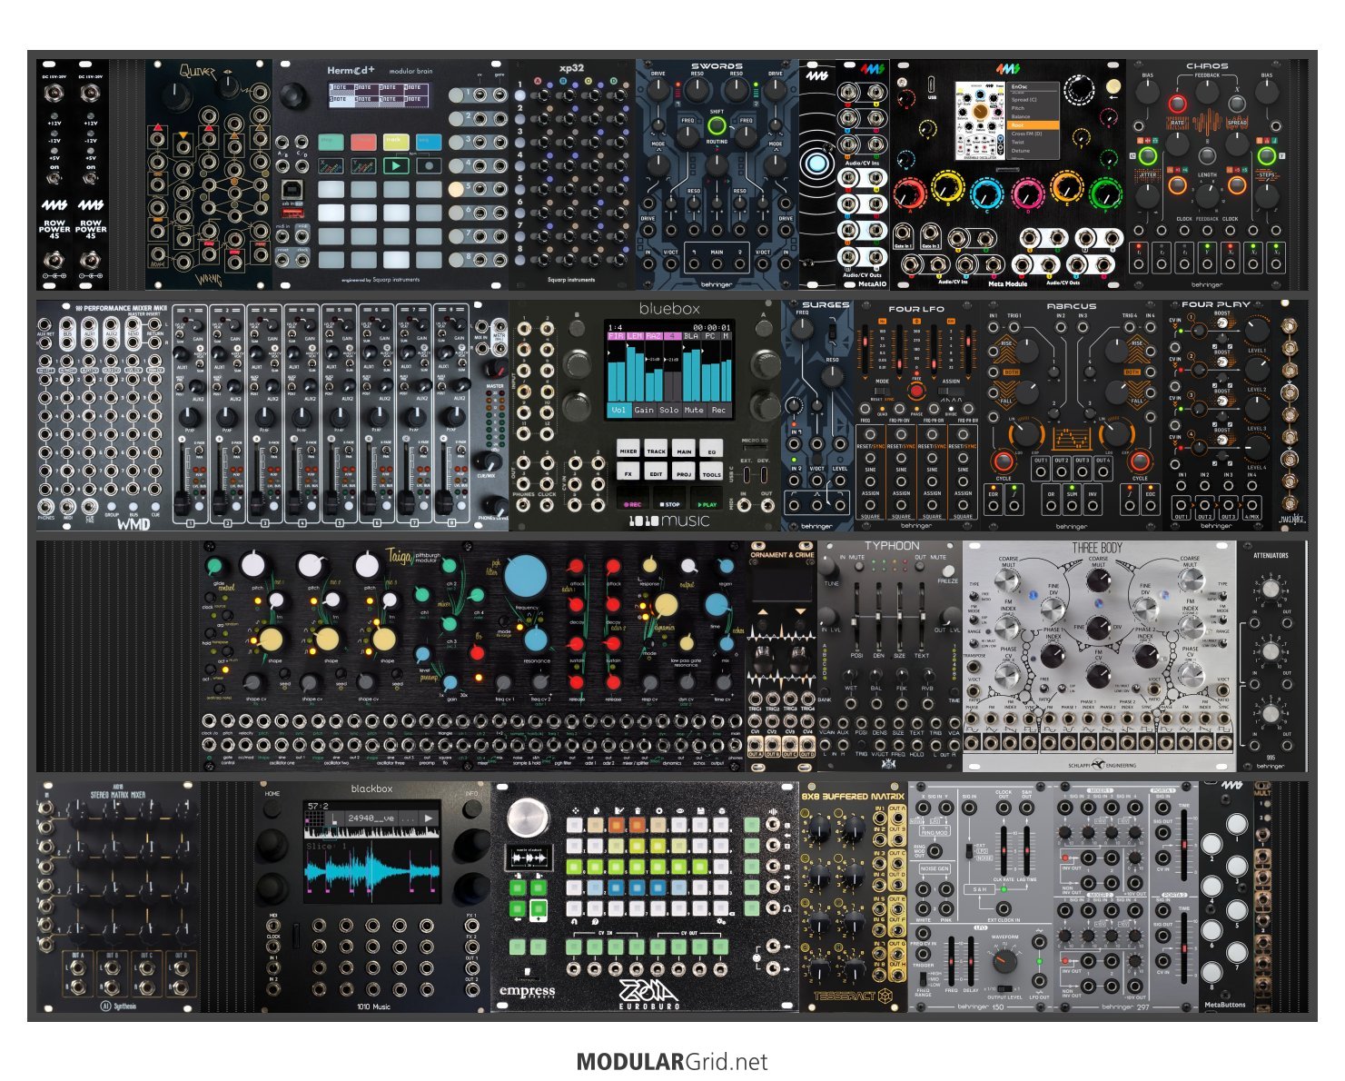Select the Vol tab on bluebox screen
This screenshot has width=1345, height=1081.
tap(618, 410)
